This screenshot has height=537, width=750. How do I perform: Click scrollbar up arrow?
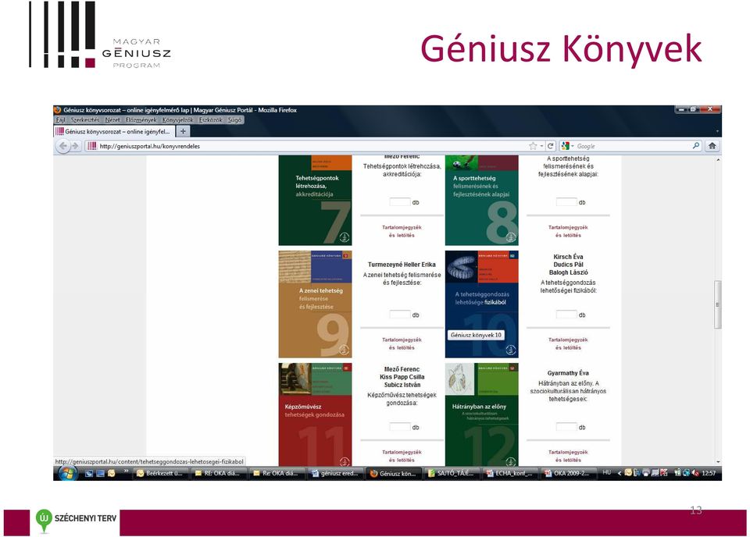tap(717, 159)
